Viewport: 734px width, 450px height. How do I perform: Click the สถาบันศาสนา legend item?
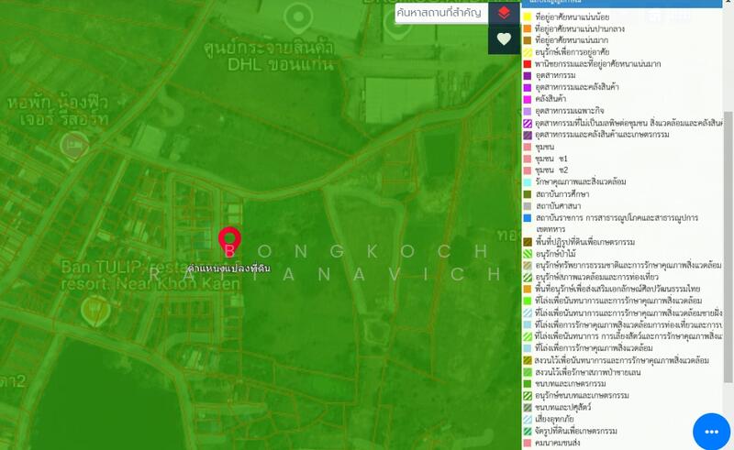coord(558,206)
